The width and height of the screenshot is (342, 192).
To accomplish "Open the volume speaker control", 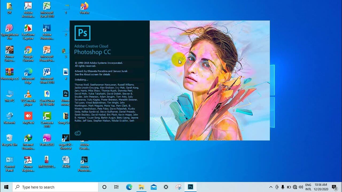I will click(301, 187).
